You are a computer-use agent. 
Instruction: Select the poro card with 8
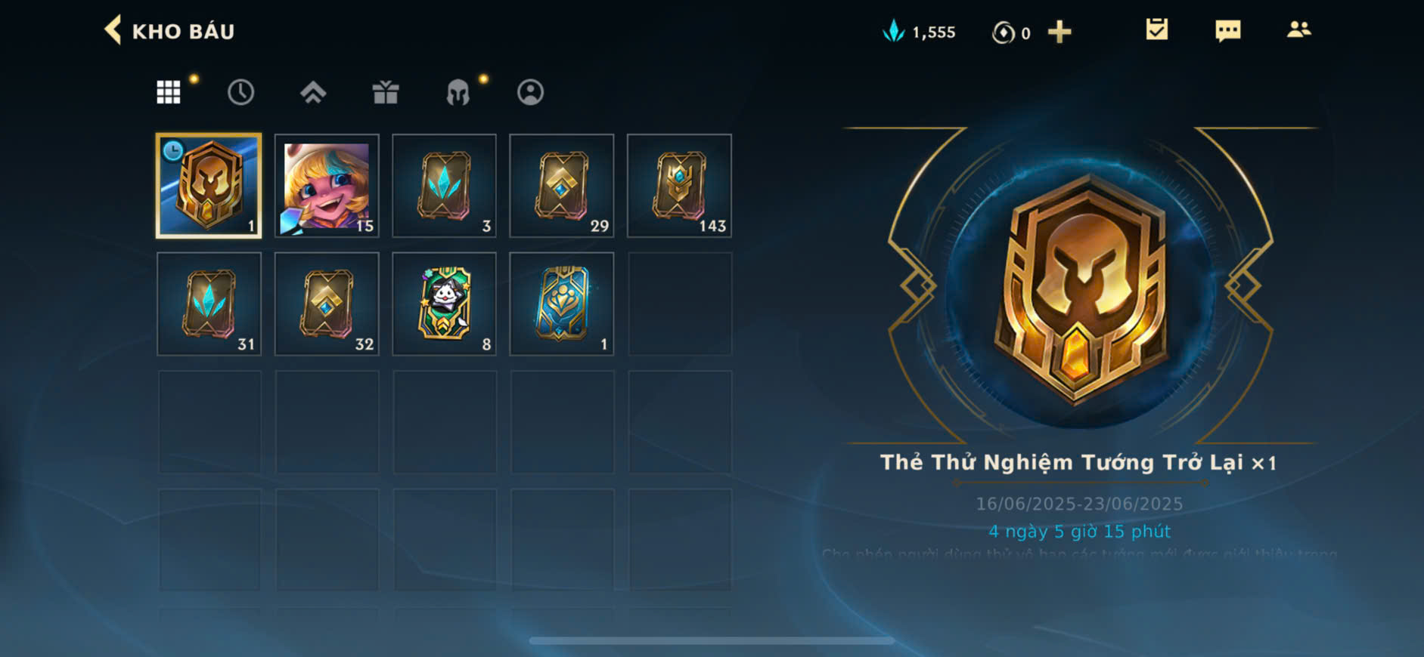point(445,304)
